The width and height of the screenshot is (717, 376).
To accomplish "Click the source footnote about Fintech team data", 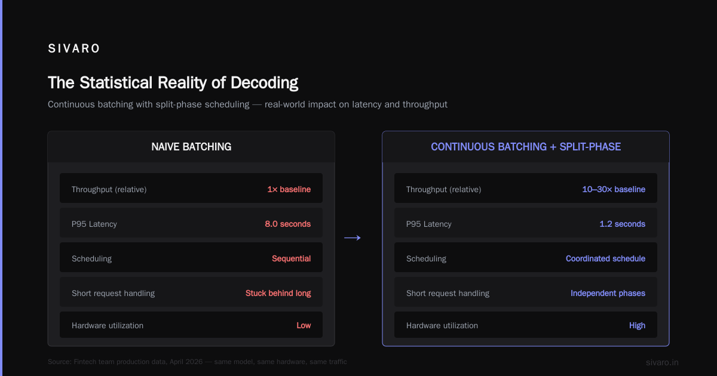I will 197,362.
